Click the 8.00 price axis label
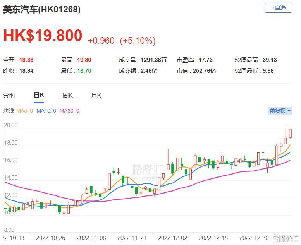 coord(9,230)
